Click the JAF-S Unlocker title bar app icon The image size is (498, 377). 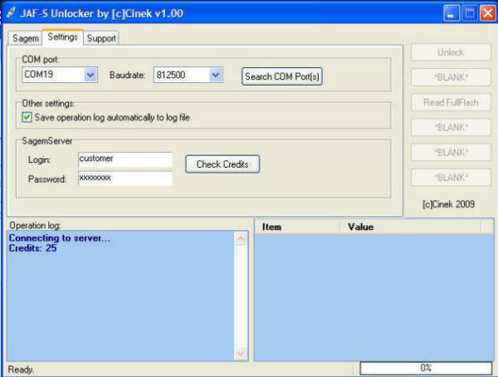(11, 13)
